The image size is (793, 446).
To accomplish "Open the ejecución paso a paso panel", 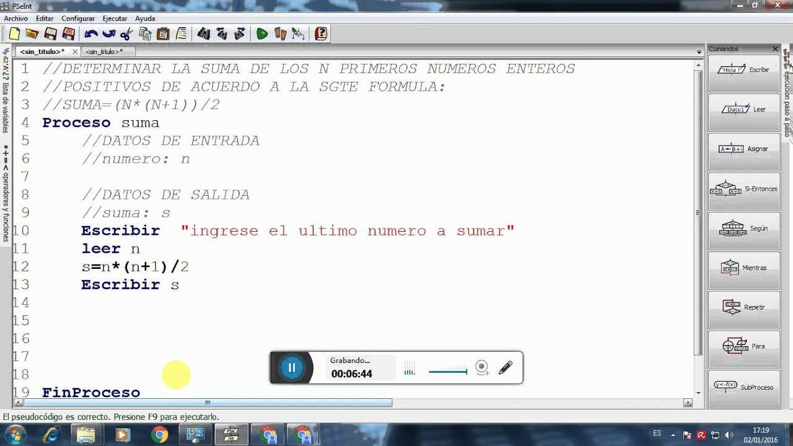I will click(787, 94).
